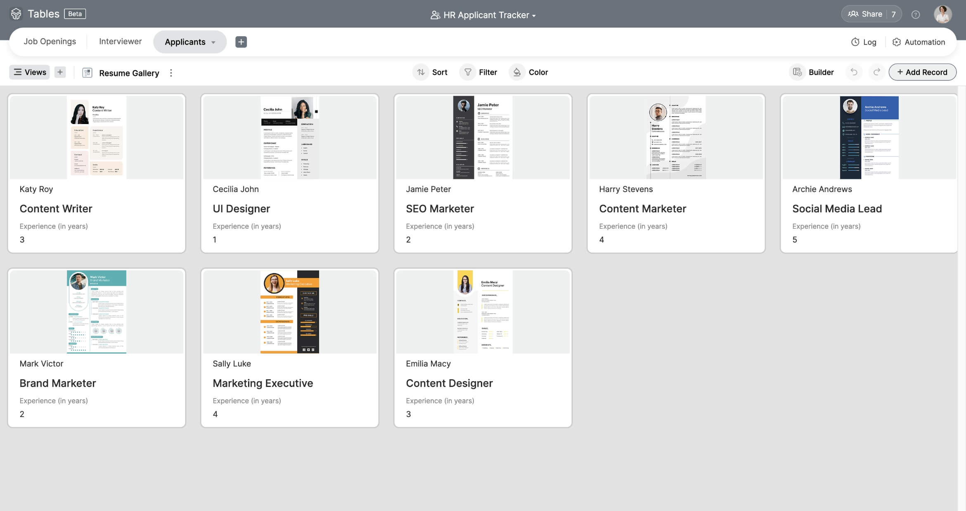Open the help question mark icon

coord(916,15)
